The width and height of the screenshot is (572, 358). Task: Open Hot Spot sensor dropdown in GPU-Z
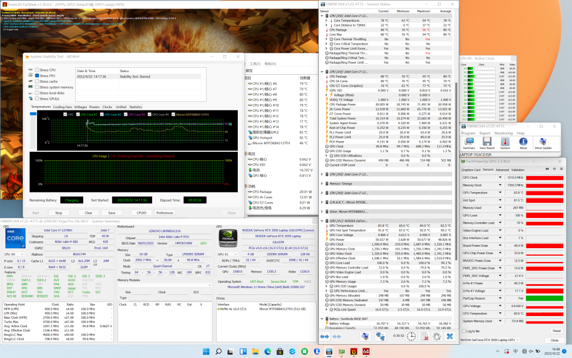click(500, 200)
